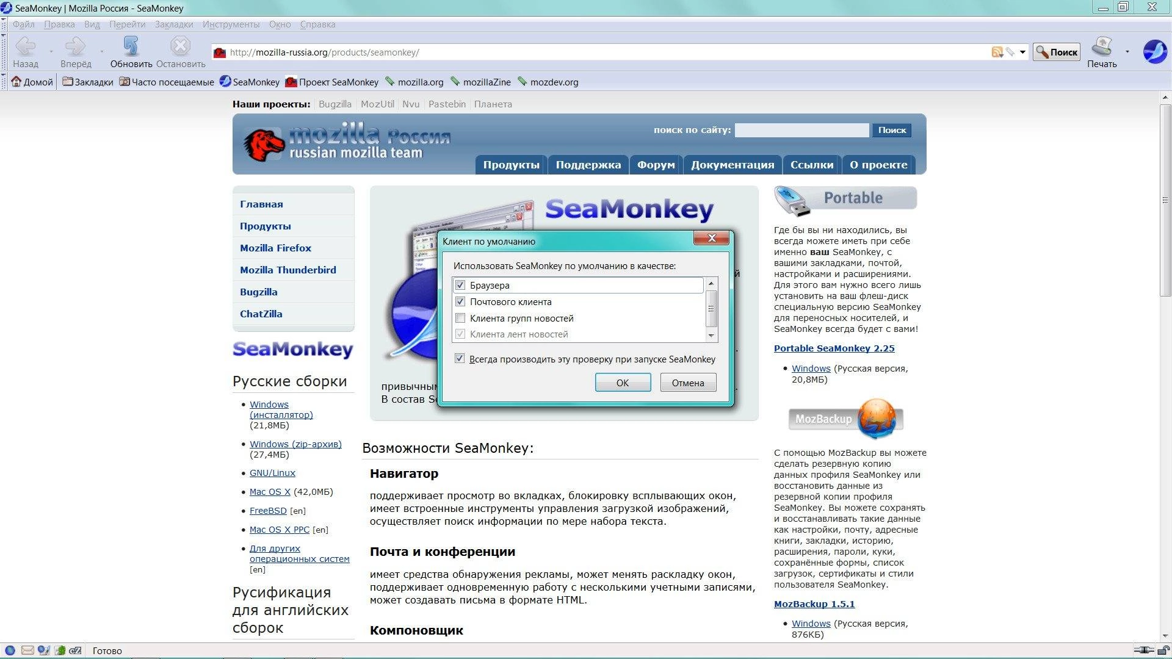
Task: Open the Закладки menu in menu bar
Action: click(x=173, y=24)
